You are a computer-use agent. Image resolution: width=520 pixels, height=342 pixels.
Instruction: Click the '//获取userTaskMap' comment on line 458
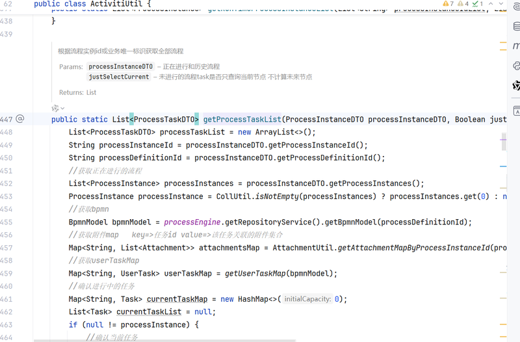[104, 261]
